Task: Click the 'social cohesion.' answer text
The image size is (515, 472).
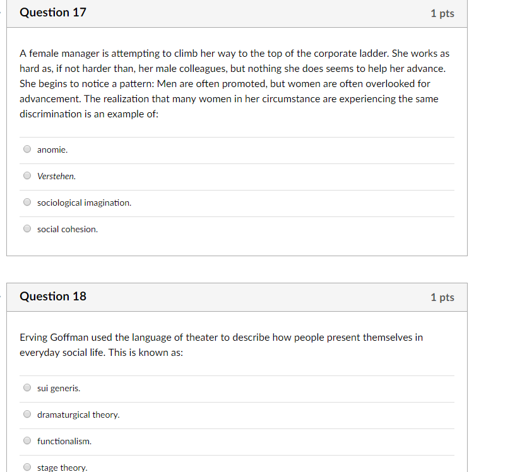Action: pos(68,229)
